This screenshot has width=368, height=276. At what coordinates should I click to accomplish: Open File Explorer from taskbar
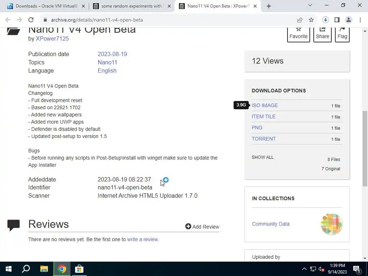tap(44, 269)
